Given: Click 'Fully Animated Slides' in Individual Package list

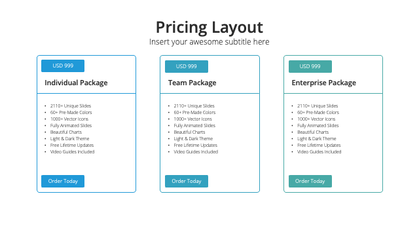Looking at the screenshot, I should pyautogui.click(x=71, y=125).
